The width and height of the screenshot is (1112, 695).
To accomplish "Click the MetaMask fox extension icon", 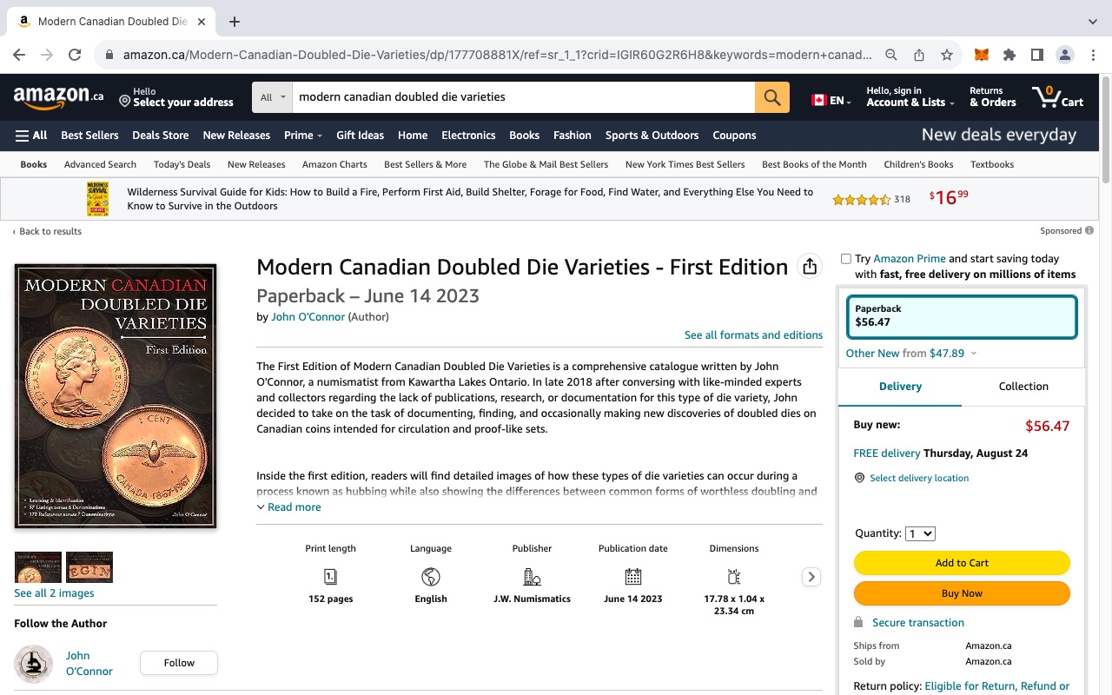I will [x=981, y=55].
